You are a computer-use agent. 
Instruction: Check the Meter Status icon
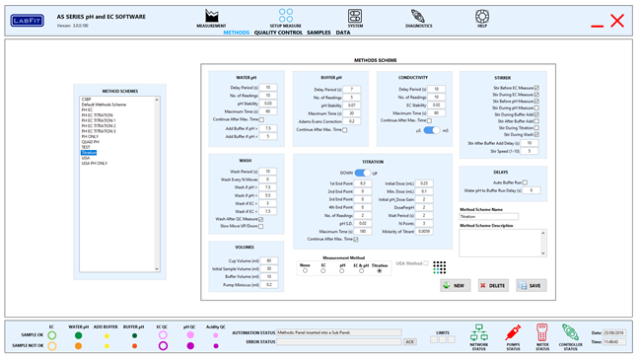[542, 332]
